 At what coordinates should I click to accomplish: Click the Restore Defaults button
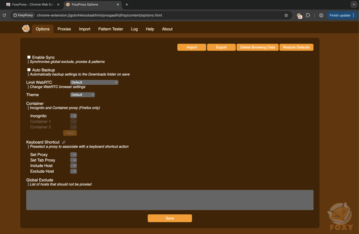296,47
